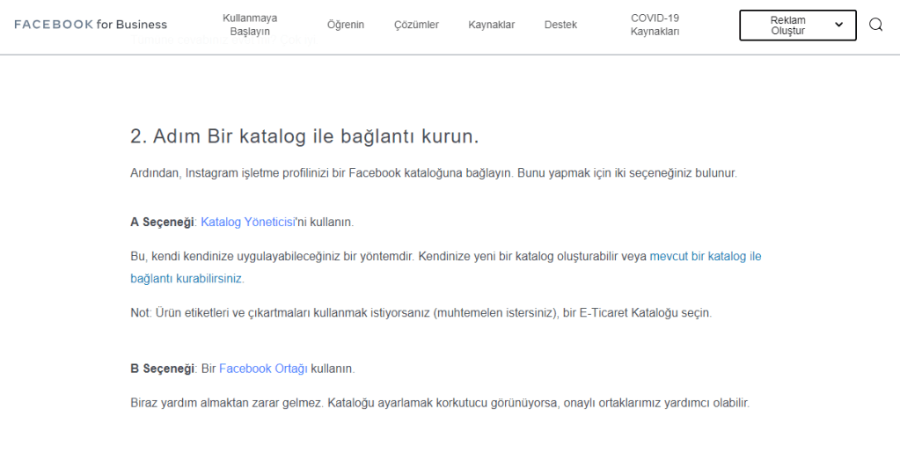The width and height of the screenshot is (900, 453).
Task: Open the COVID-19 Kaynakları menu
Action: 655,25
